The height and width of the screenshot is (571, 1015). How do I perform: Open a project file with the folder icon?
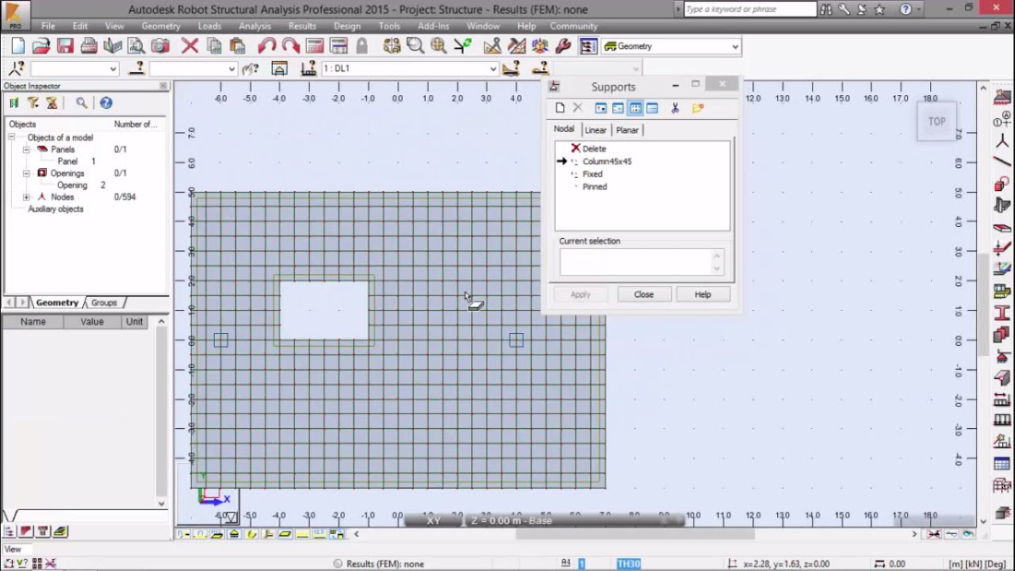[x=41, y=46]
